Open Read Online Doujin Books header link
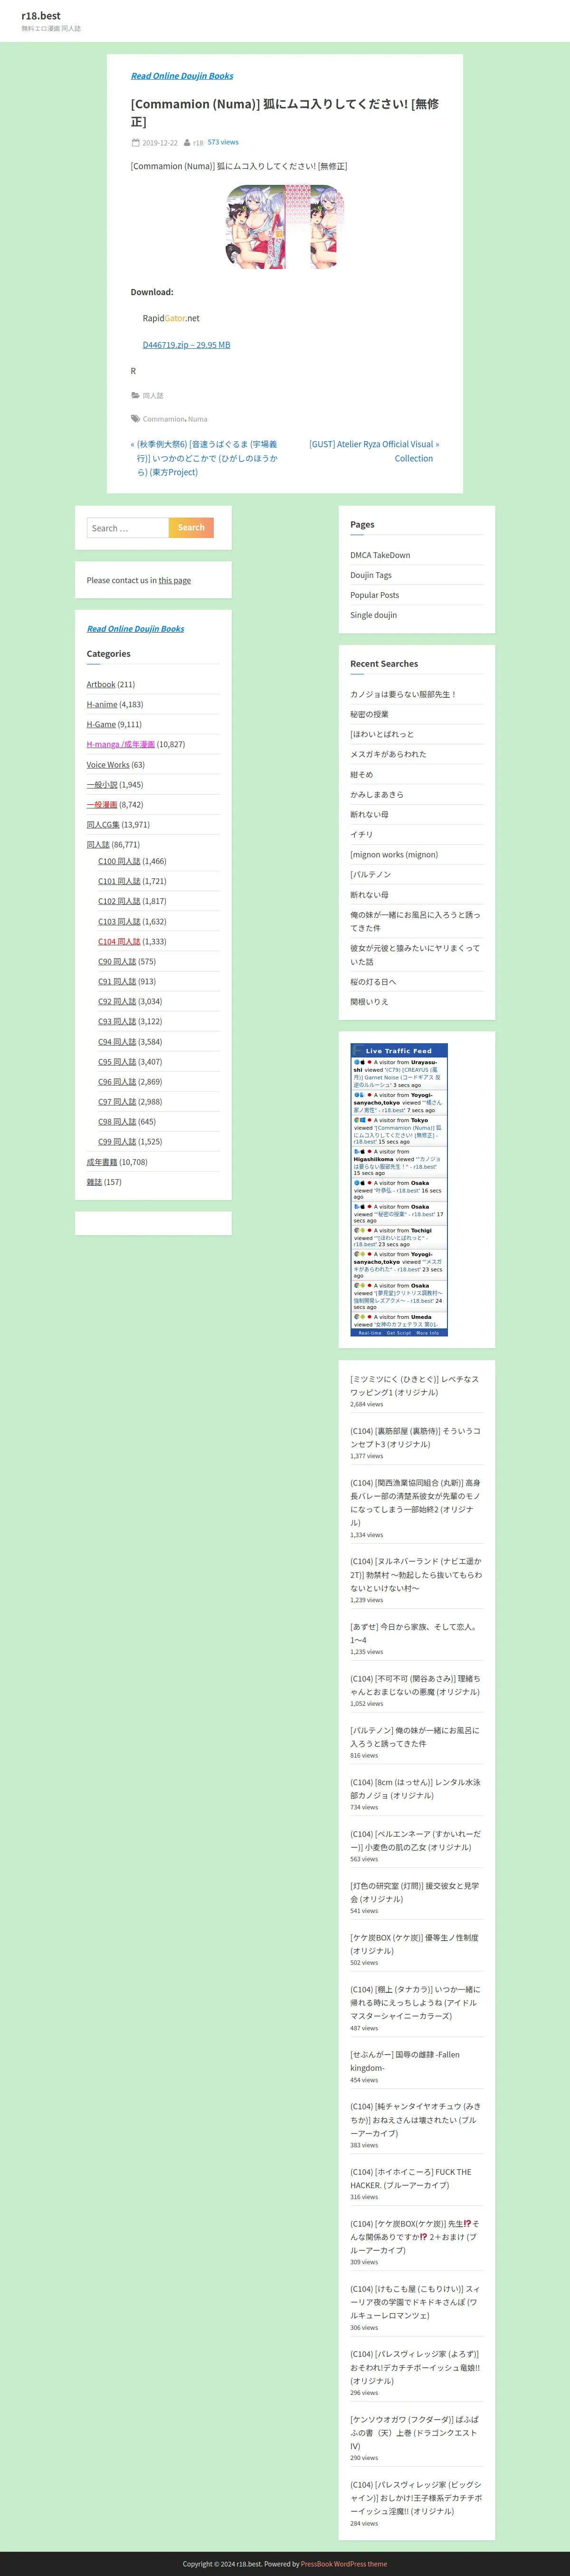Image resolution: width=570 pixels, height=2576 pixels. pos(182,76)
